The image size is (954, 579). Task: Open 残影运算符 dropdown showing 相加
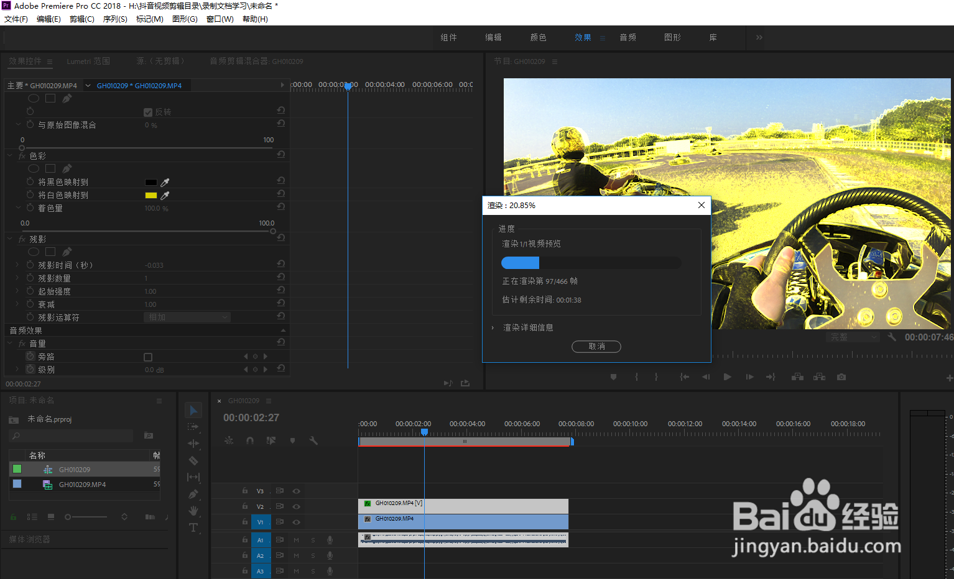pyautogui.click(x=187, y=317)
